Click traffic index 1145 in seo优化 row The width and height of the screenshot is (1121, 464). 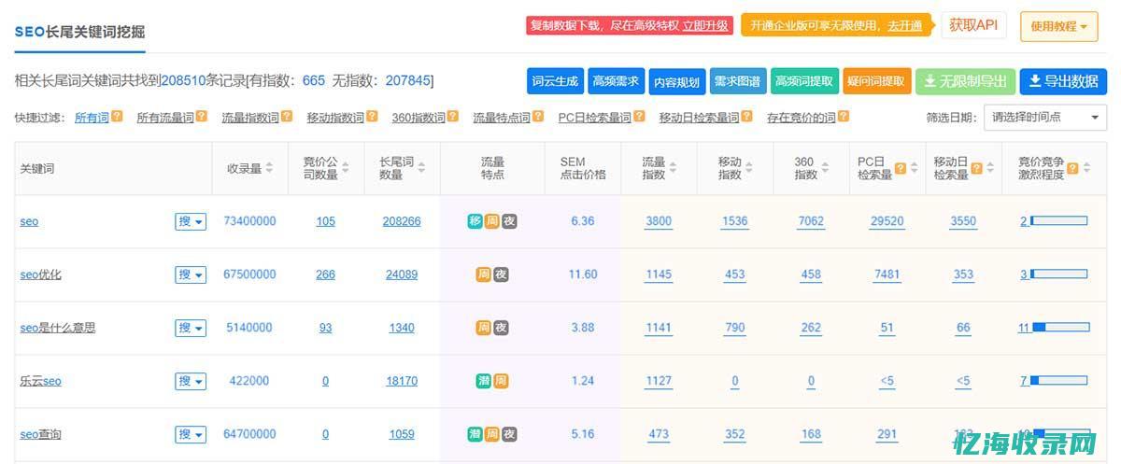tap(659, 274)
